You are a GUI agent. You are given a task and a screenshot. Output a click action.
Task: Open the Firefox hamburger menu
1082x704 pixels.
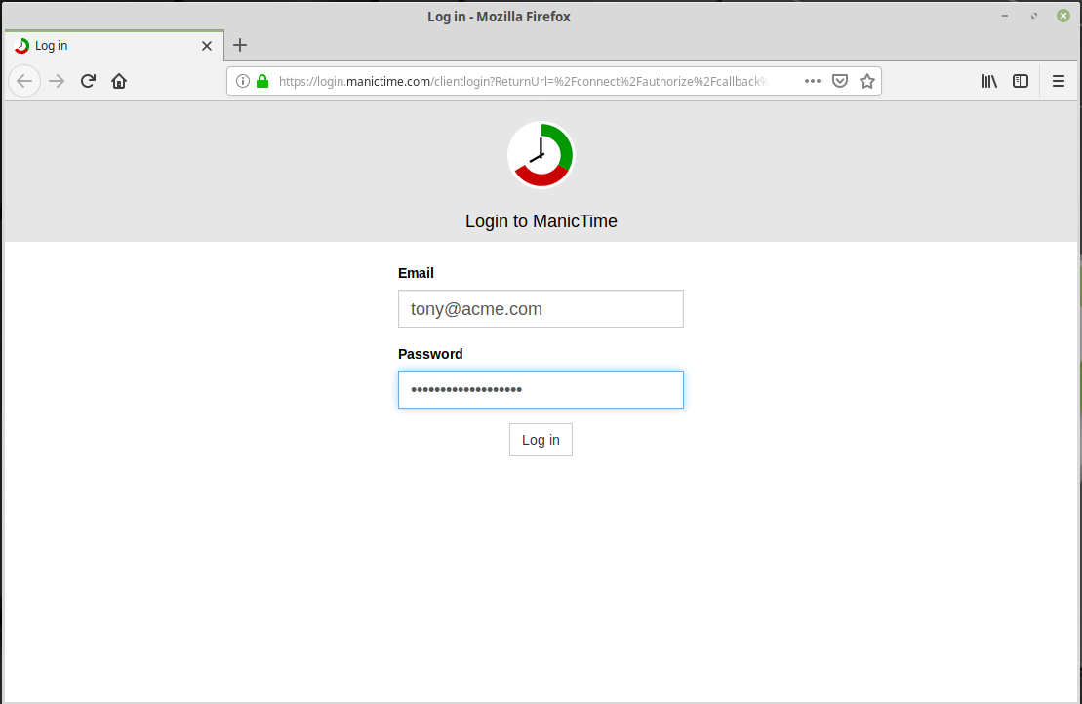pos(1059,81)
